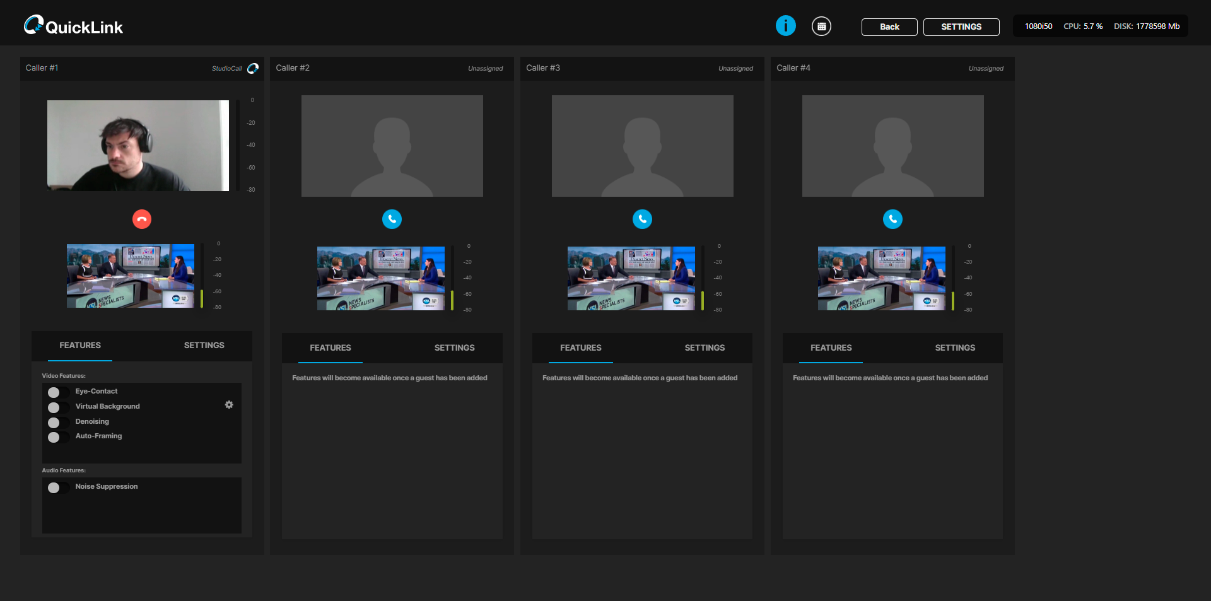Turn on Virtual Background
This screenshot has height=601, width=1211.
point(57,407)
